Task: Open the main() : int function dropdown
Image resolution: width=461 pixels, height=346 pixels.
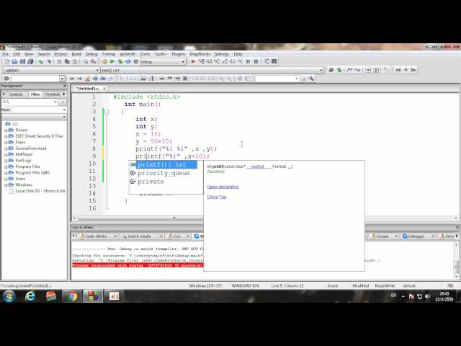Action: [x=212, y=71]
